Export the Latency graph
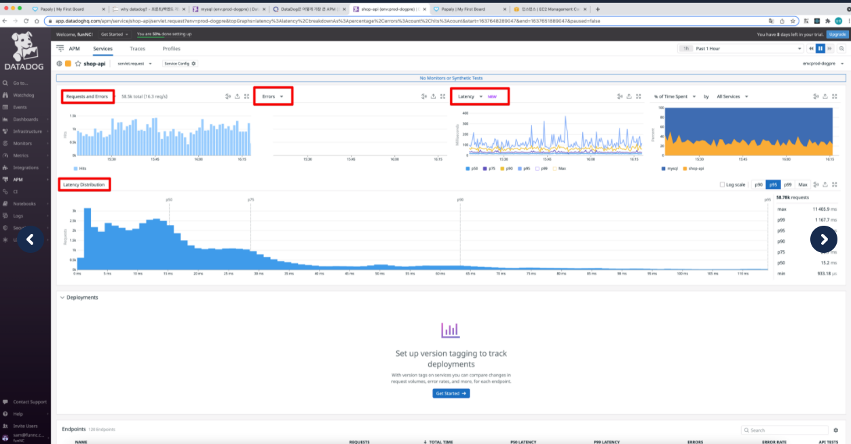Image resolution: width=851 pixels, height=444 pixels. pyautogui.click(x=629, y=96)
